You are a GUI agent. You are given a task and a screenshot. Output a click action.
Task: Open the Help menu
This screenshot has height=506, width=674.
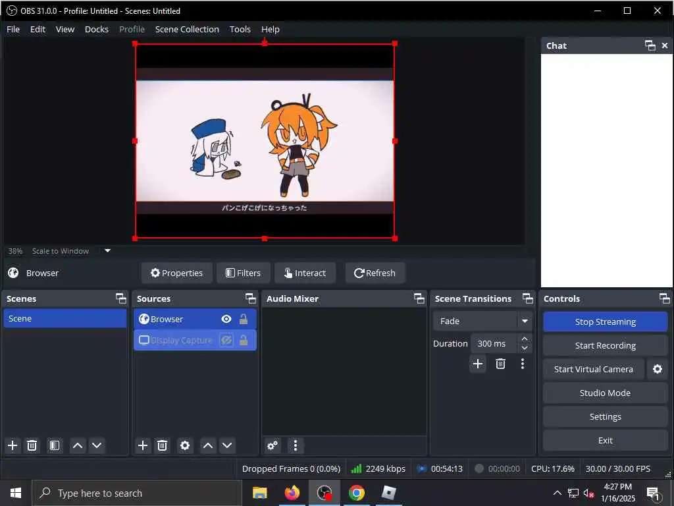271,29
